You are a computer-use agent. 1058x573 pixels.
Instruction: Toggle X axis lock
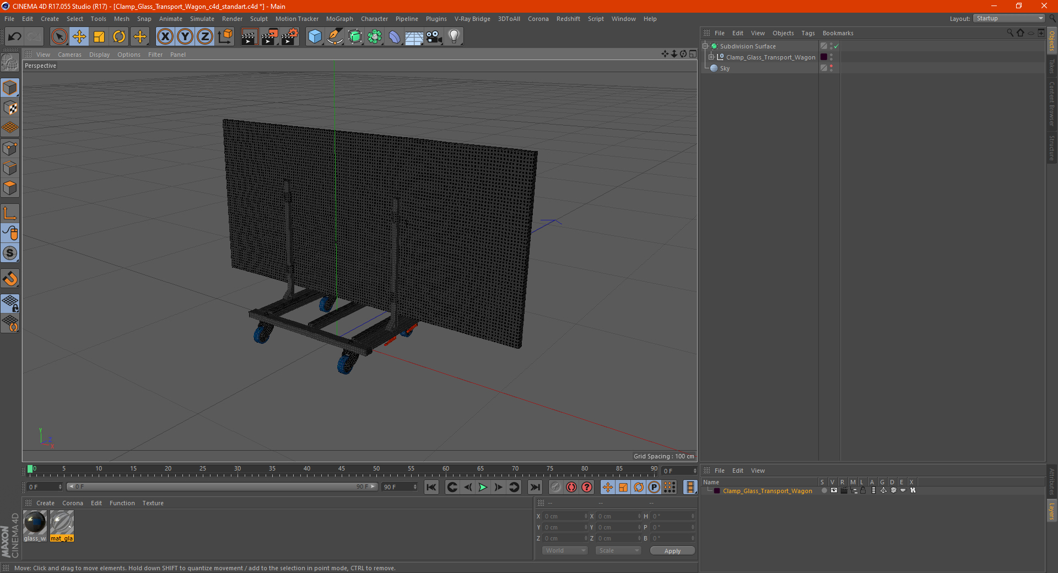pyautogui.click(x=165, y=37)
